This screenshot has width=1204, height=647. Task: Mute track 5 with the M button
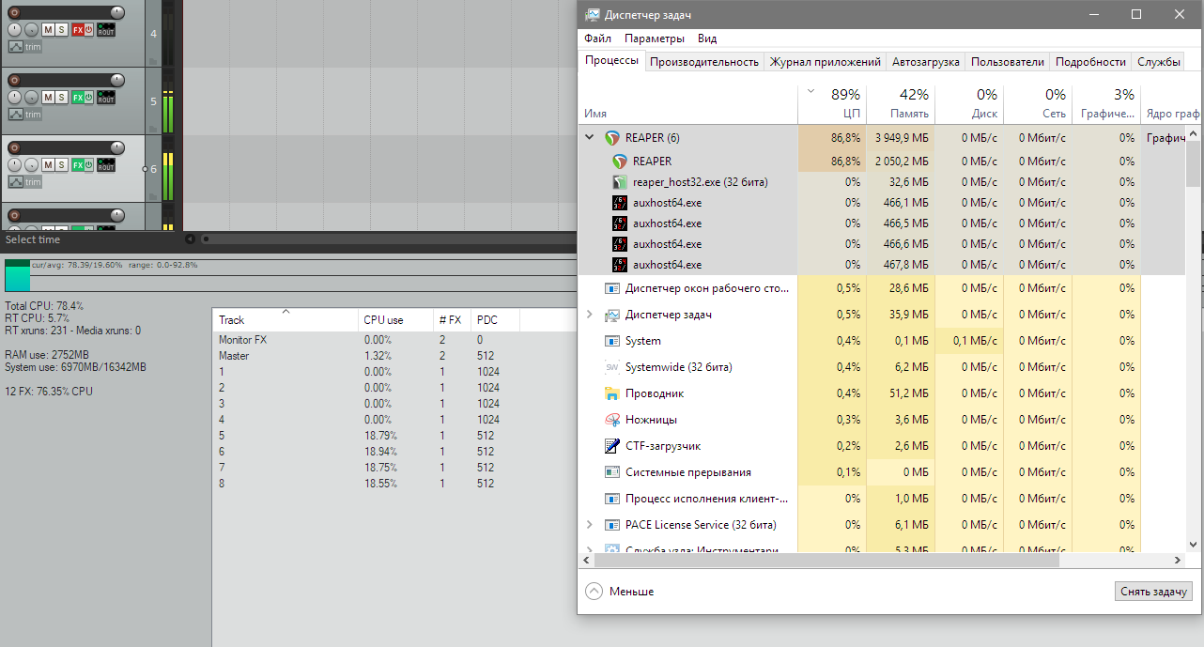pyautogui.click(x=48, y=98)
